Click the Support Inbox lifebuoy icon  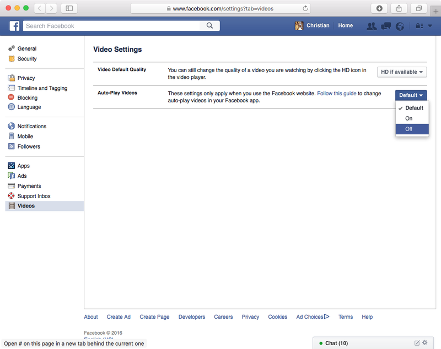(x=11, y=195)
